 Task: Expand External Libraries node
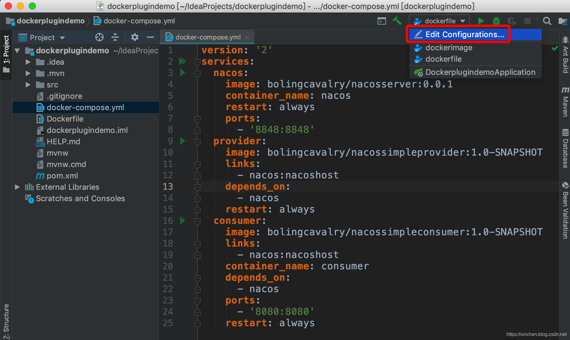click(17, 187)
